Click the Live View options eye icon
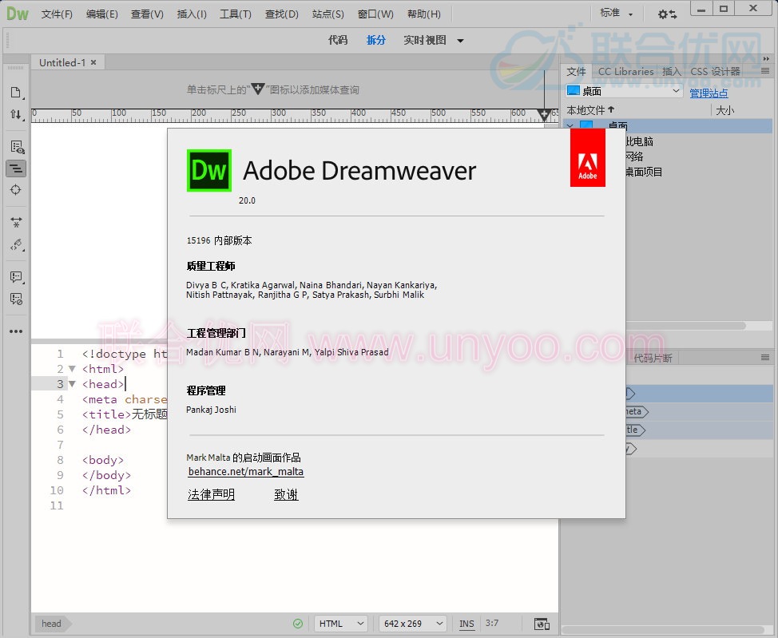The image size is (778, 638). pos(15,147)
